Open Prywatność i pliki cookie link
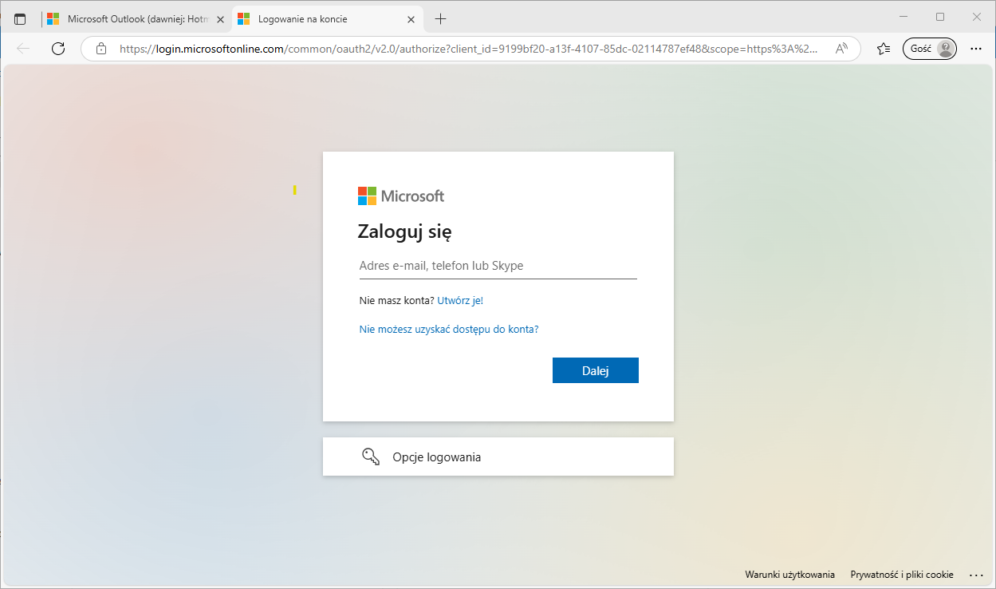The width and height of the screenshot is (996, 589). pyautogui.click(x=902, y=575)
